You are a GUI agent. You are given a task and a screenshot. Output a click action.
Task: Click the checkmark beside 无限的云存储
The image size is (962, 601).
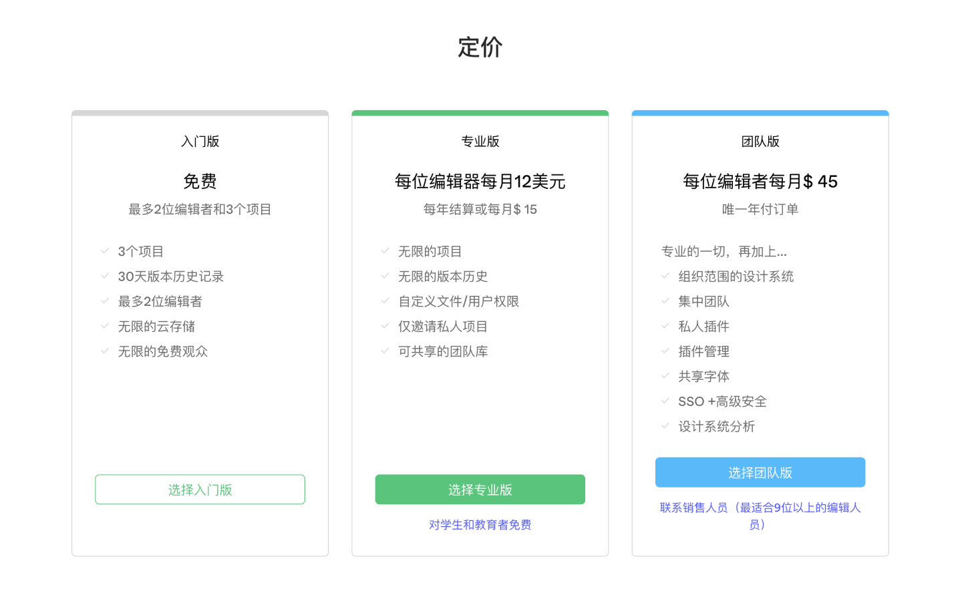(105, 326)
